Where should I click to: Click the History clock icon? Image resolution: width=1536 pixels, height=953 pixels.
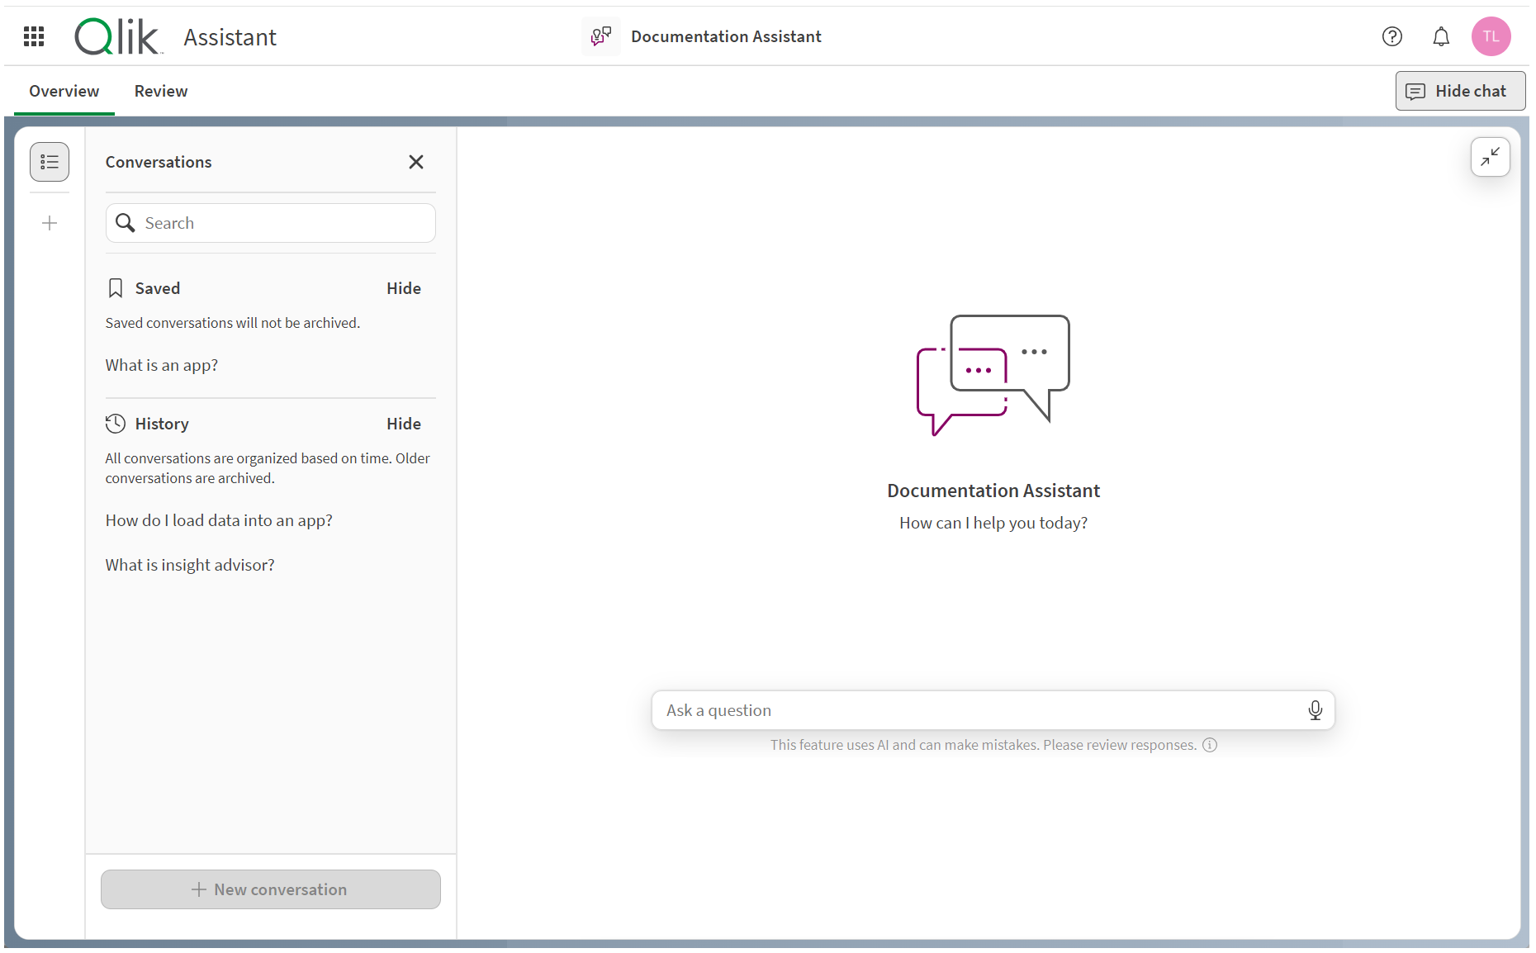[116, 424]
